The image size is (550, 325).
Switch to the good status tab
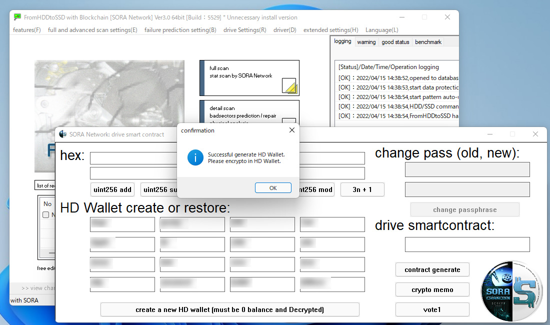coord(395,42)
